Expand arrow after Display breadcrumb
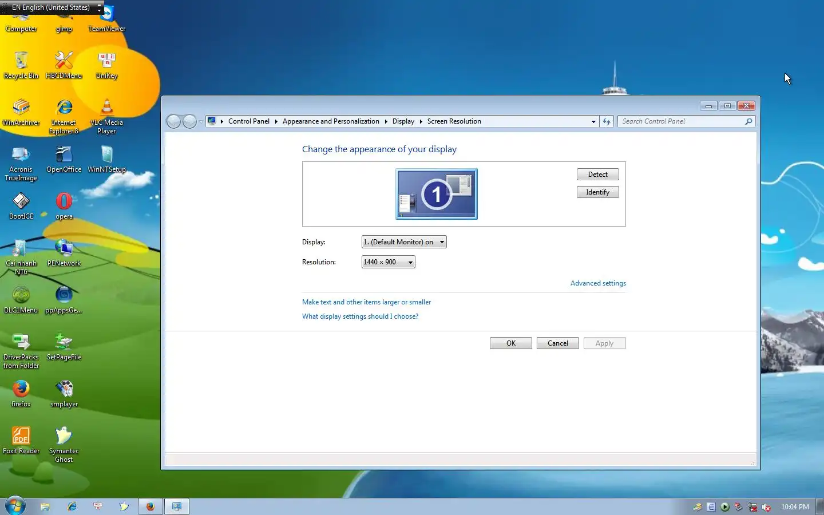 [x=421, y=121]
